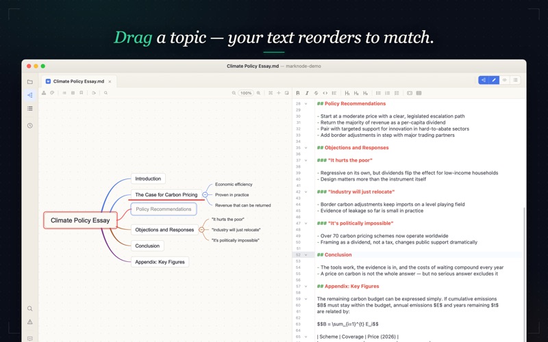Image resolution: width=548 pixels, height=342 pixels.
Task: Close the Climate Policy Essay.md tab
Action: pyautogui.click(x=110, y=81)
